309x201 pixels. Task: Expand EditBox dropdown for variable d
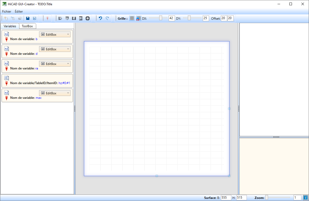(x=55, y=49)
